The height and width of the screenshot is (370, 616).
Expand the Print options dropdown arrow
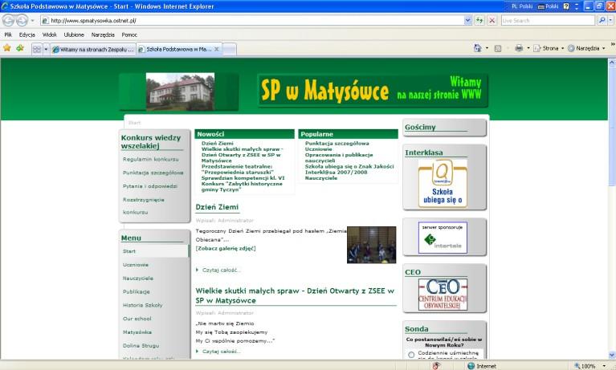[x=528, y=48]
